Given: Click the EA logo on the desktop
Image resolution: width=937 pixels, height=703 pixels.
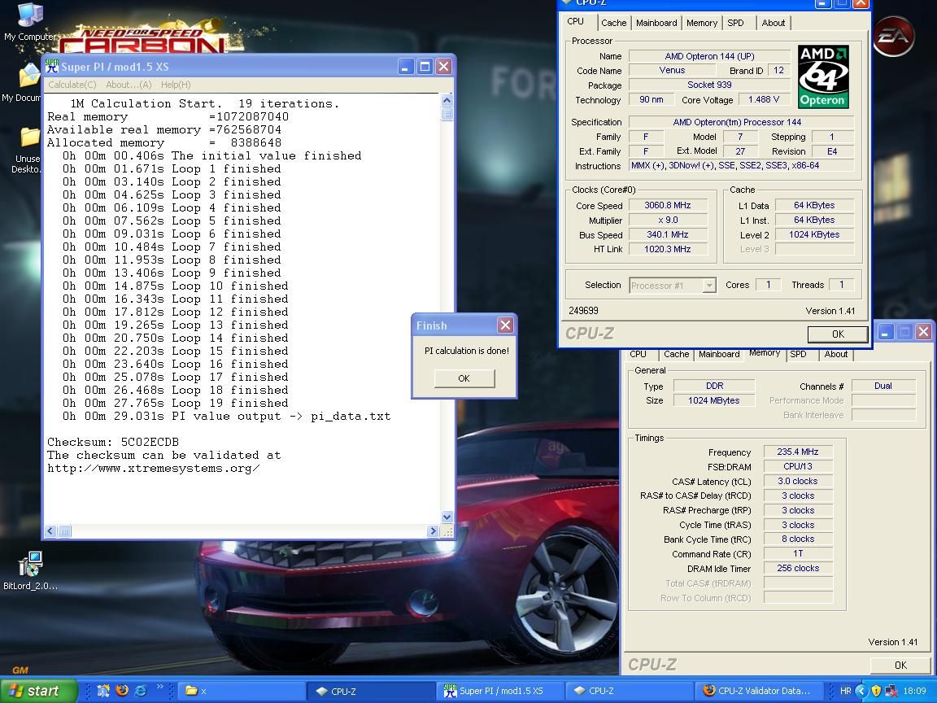Looking at the screenshot, I should click(894, 36).
